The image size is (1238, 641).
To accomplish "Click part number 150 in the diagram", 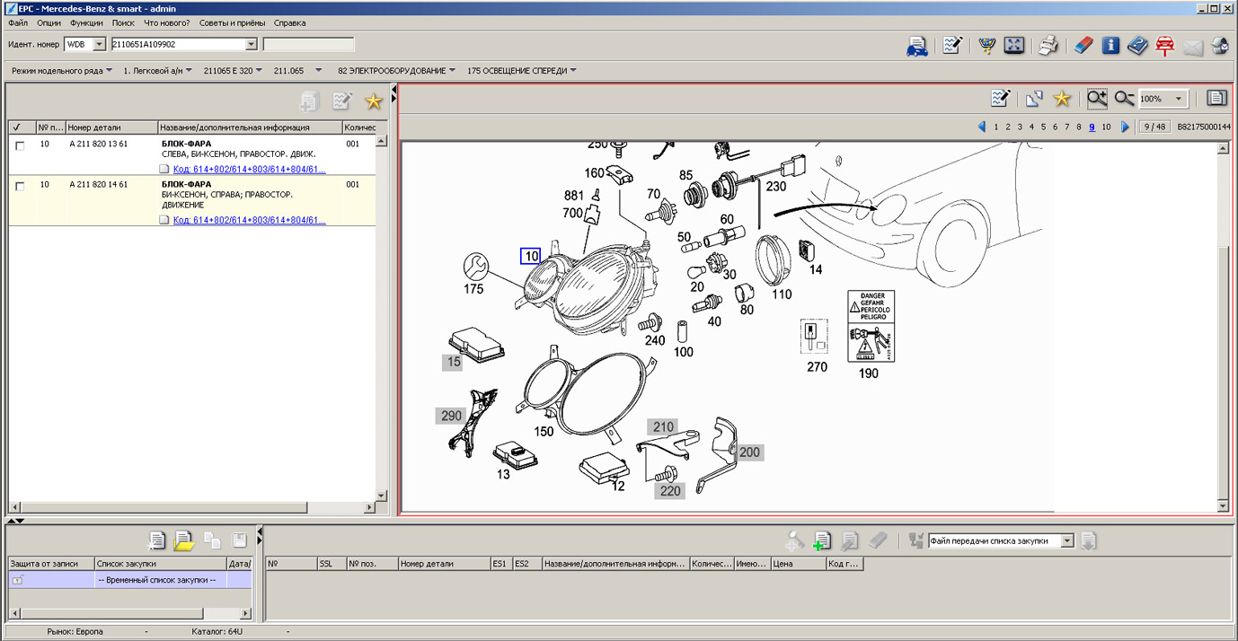I will pos(544,432).
